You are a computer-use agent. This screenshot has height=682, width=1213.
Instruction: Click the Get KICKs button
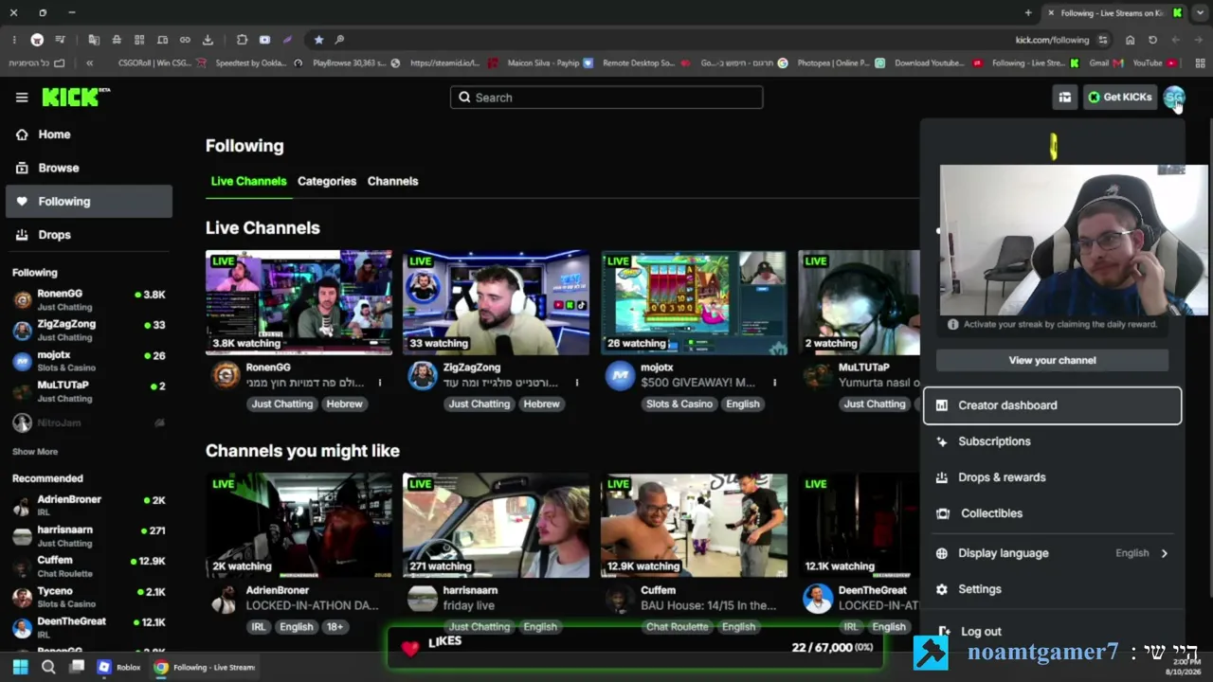1120,97
